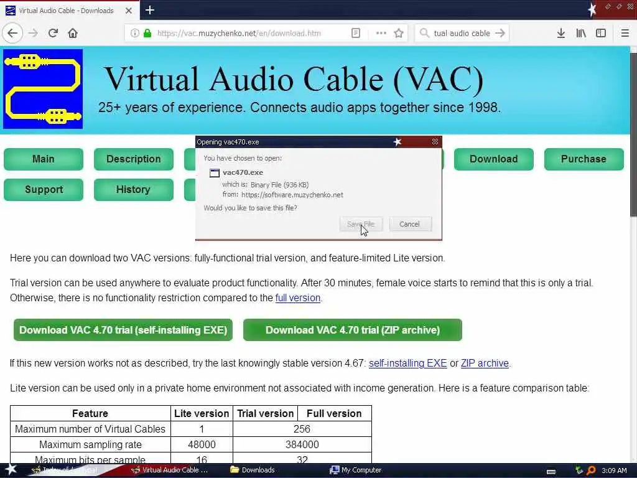Screen dimensions: 637x478
Task: Show site information icon in address bar
Action: coord(134,34)
